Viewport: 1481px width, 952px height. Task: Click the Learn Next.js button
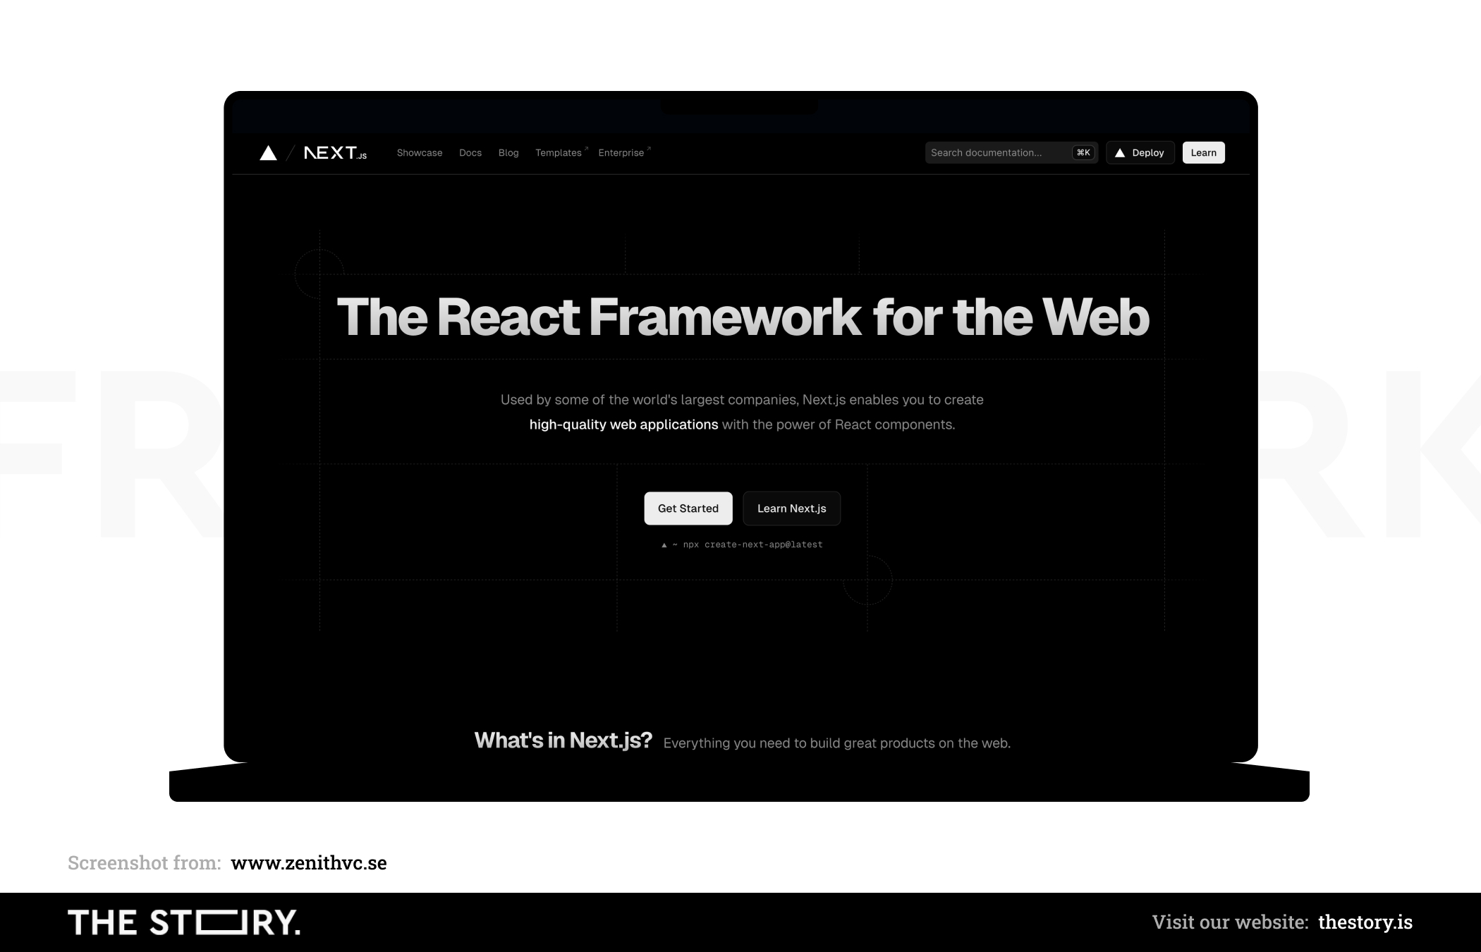791,507
